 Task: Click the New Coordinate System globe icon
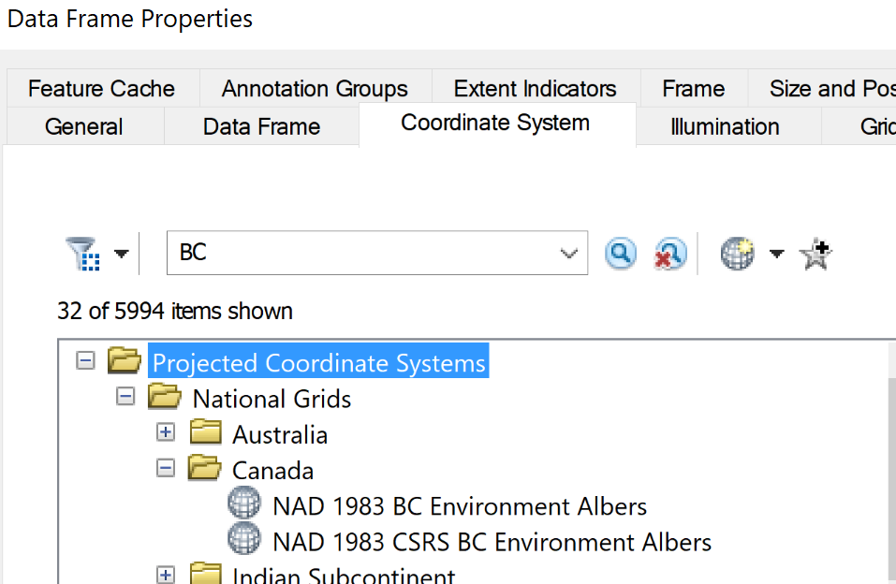click(x=738, y=253)
